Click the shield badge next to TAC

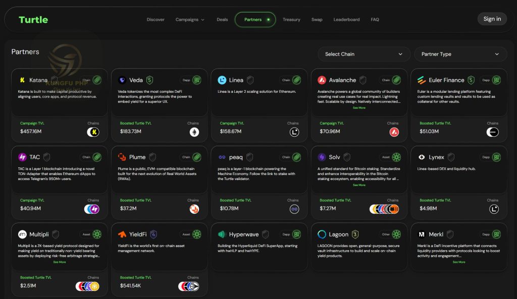click(47, 157)
